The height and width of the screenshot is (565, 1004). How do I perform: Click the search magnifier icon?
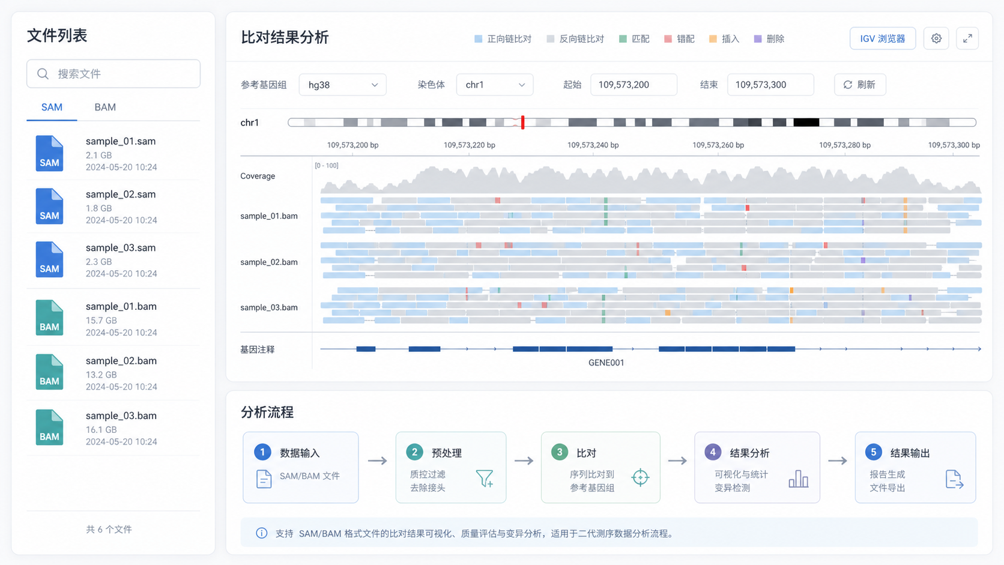[43, 74]
